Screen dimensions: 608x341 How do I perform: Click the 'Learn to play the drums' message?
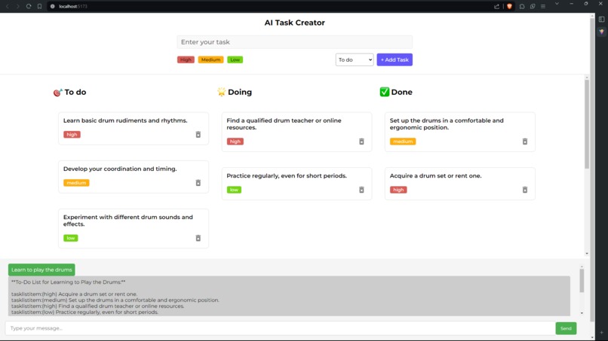point(41,269)
